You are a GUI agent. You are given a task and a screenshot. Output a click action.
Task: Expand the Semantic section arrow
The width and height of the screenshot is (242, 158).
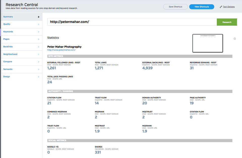point(39,69)
